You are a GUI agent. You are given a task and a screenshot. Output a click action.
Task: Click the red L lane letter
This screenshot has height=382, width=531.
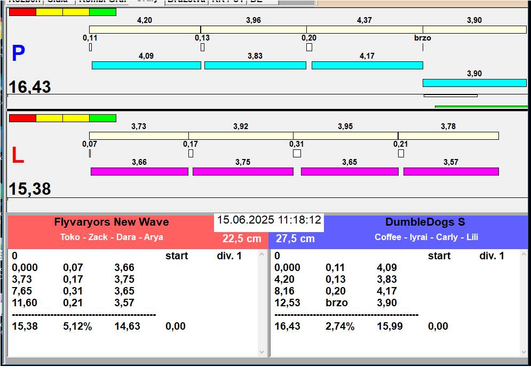click(x=18, y=155)
